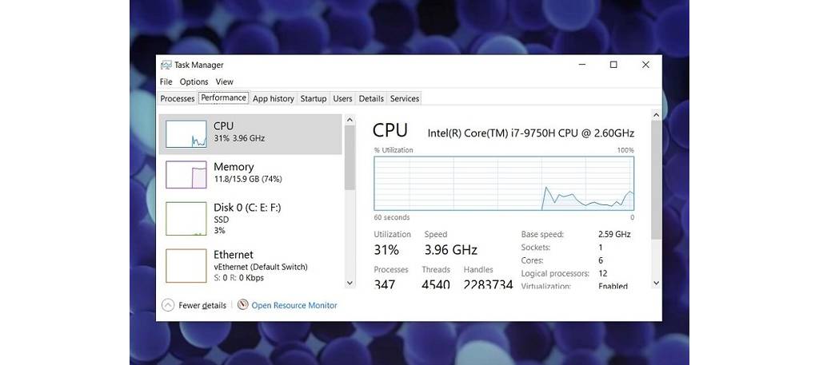The width and height of the screenshot is (819, 365).
Task: Open the Options menu
Action: pos(194,81)
